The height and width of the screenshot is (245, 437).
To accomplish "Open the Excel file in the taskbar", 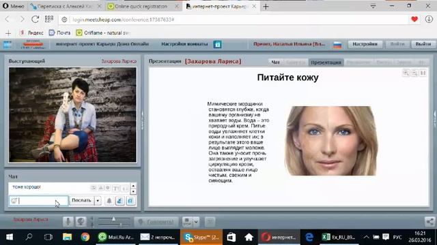I will pos(339,237).
